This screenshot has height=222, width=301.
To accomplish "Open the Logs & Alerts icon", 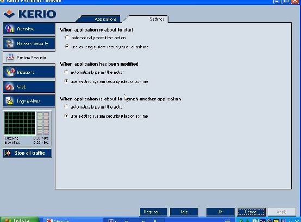I will (9, 101).
